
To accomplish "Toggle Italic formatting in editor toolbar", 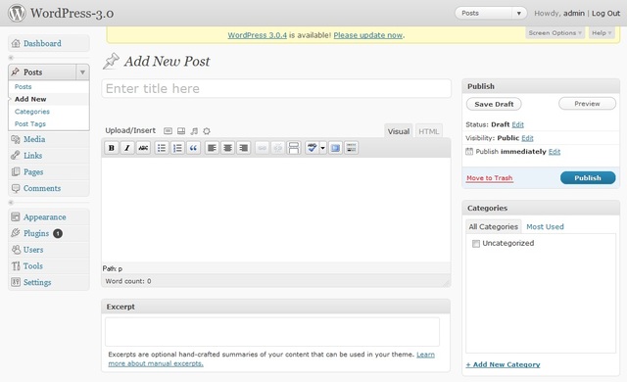I will (127, 148).
